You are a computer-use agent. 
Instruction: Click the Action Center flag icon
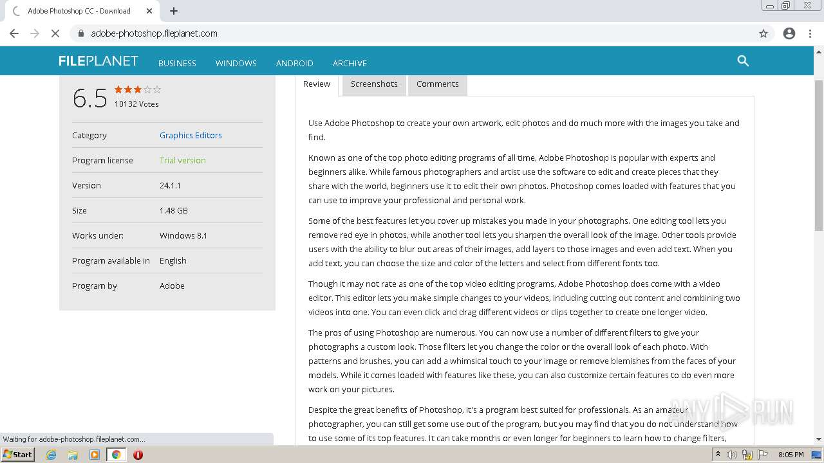click(762, 455)
